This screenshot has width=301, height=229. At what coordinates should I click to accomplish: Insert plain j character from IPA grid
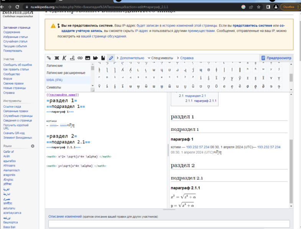(193, 70)
